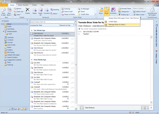The height and width of the screenshot is (114, 159).
Task: Click the message list vertical scrollbar
Action: (76, 67)
